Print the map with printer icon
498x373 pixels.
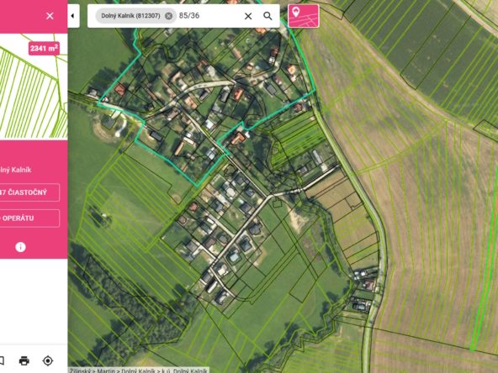(24, 360)
